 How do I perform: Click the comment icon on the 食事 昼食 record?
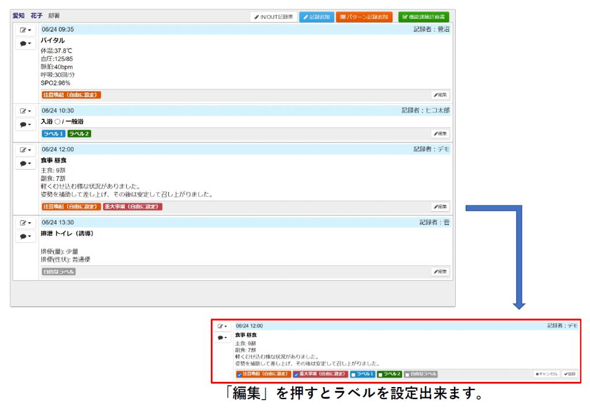pos(24,164)
